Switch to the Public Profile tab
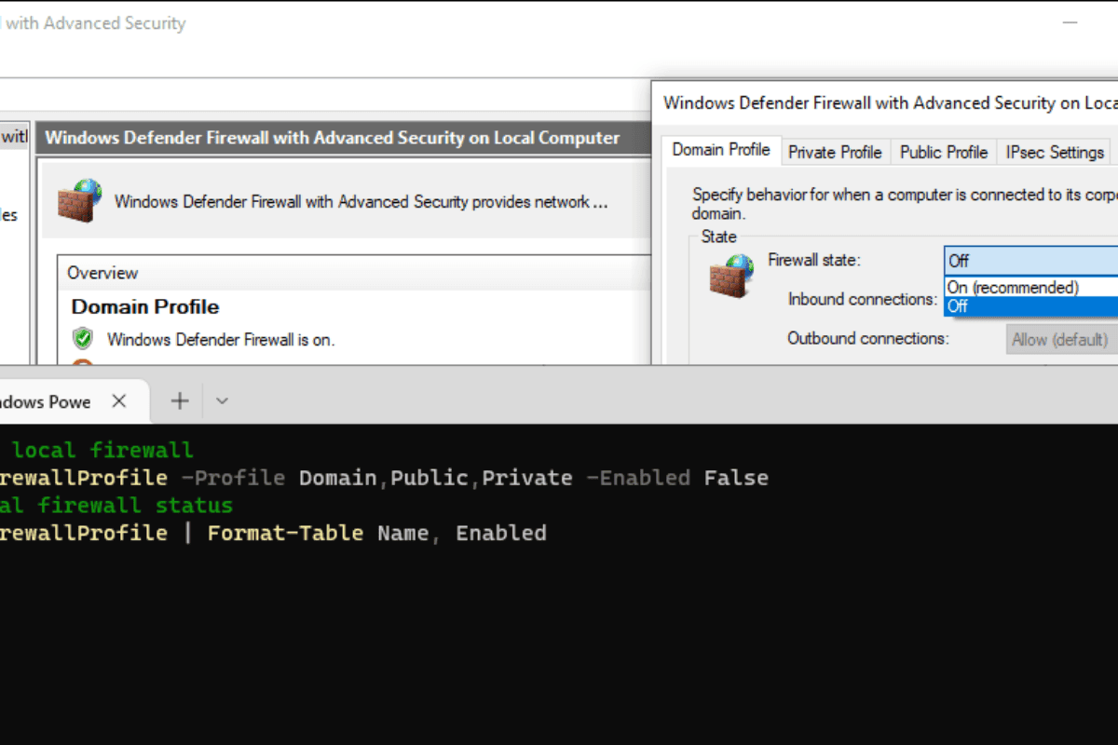This screenshot has height=745, width=1118. 943,151
